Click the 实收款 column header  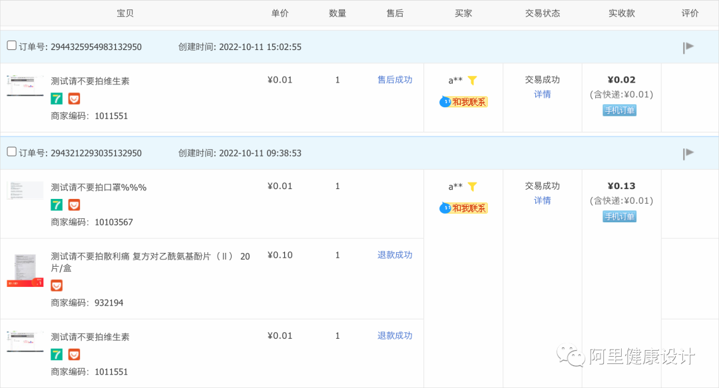621,13
